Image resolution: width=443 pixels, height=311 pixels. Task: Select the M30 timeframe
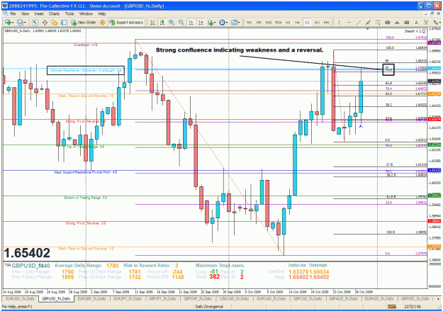[279, 22]
